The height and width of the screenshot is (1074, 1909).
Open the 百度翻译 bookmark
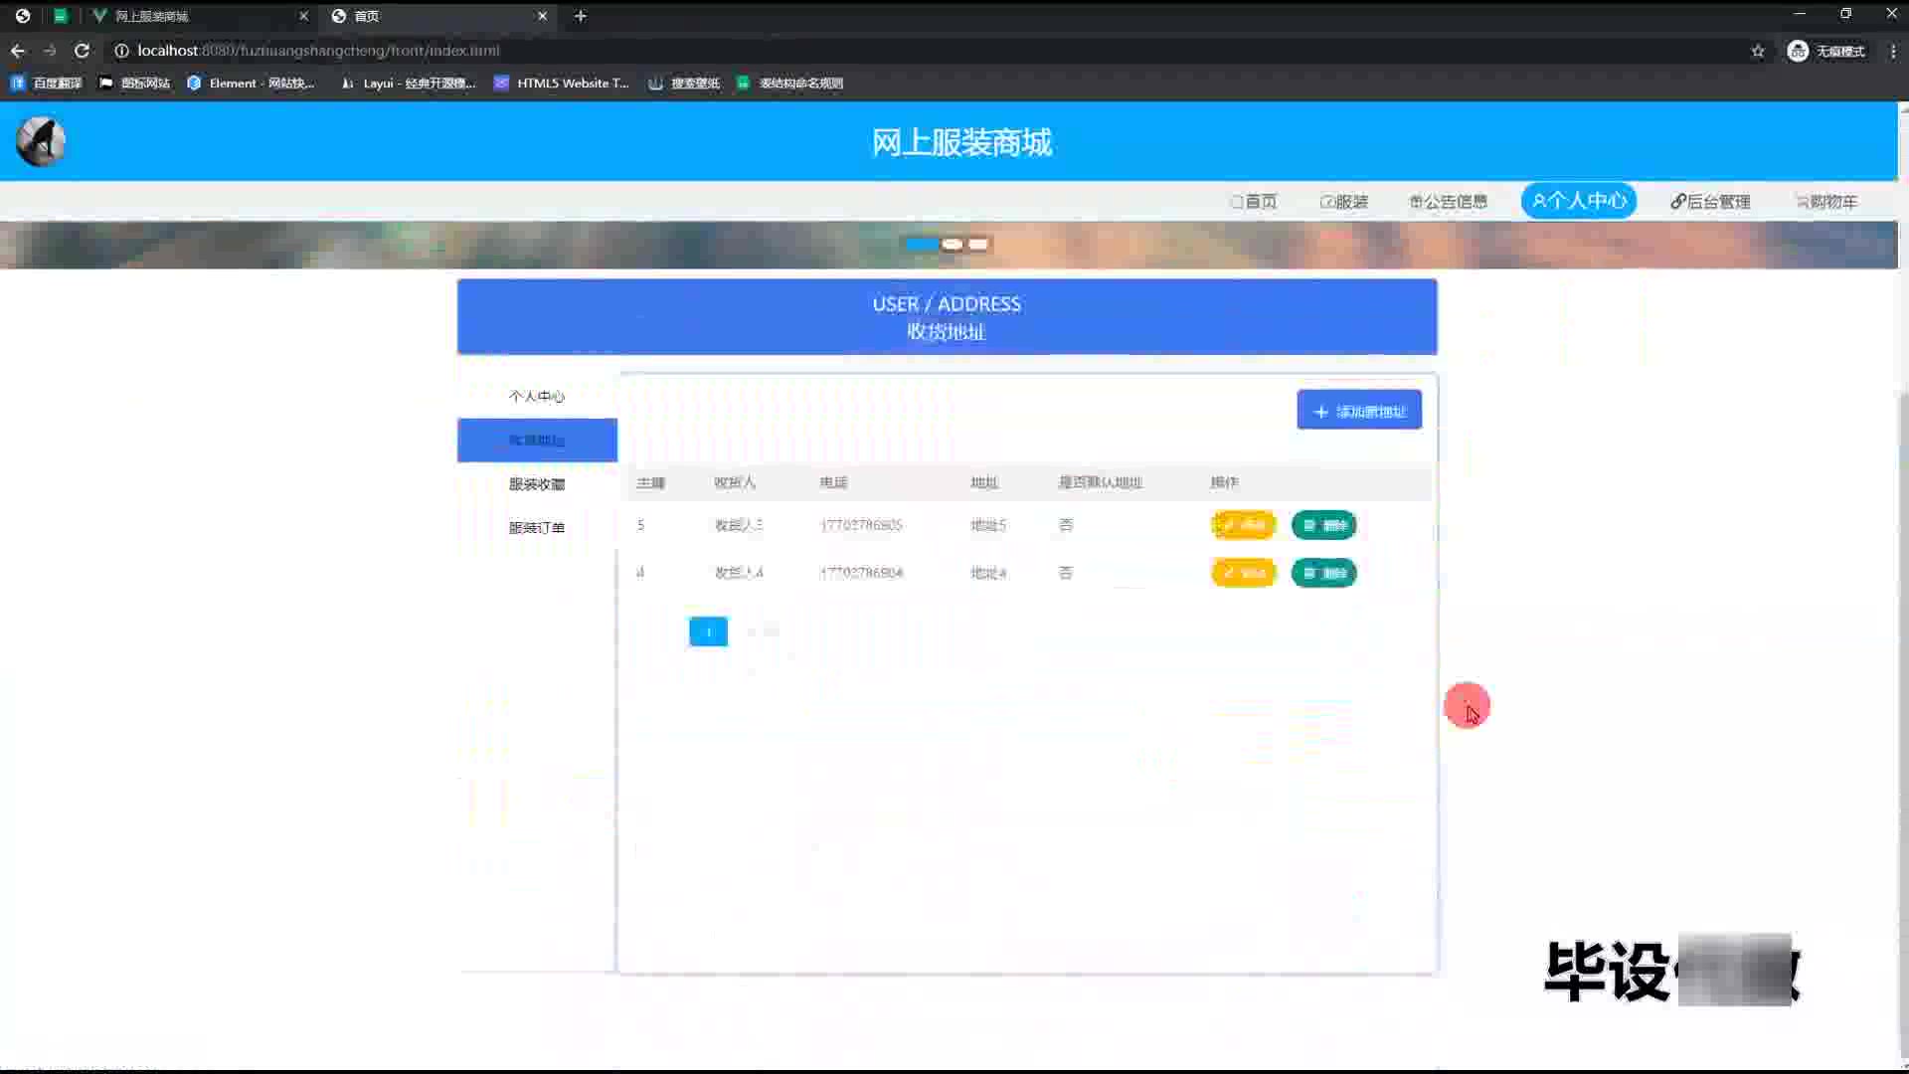[x=46, y=84]
